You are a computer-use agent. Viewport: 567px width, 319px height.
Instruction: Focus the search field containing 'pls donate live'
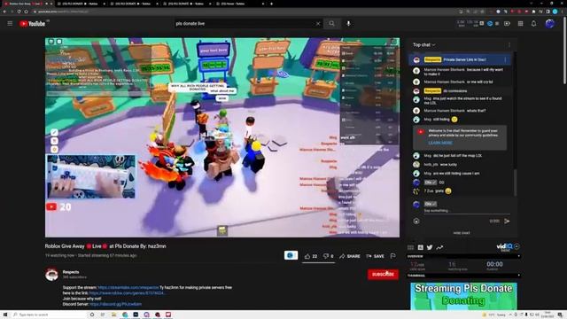(245, 24)
